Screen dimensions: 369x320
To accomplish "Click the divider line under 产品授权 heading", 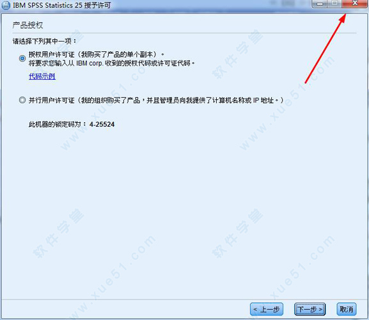I will 184,33.
